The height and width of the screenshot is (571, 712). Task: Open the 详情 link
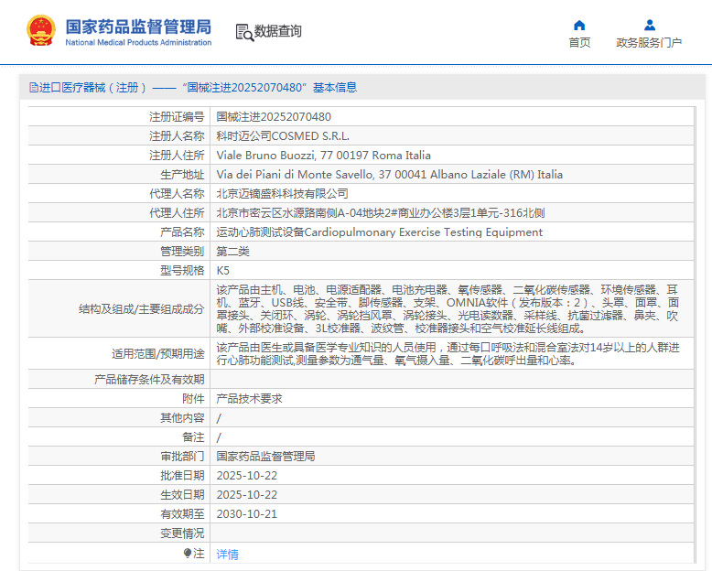(228, 554)
